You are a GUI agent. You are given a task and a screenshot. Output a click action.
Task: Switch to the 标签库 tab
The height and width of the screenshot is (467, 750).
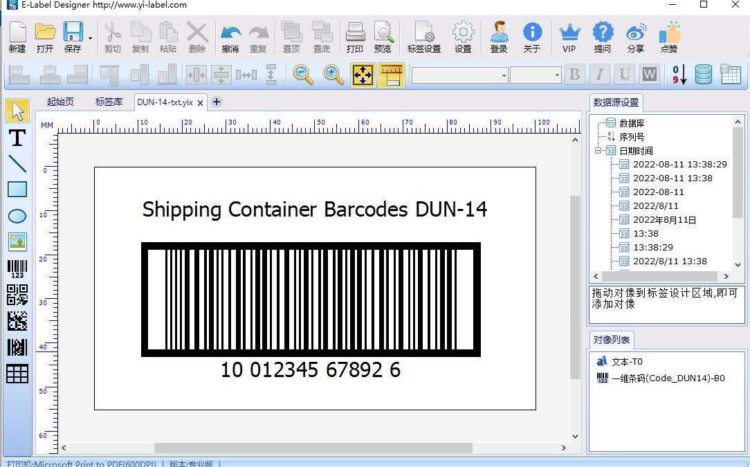(109, 102)
